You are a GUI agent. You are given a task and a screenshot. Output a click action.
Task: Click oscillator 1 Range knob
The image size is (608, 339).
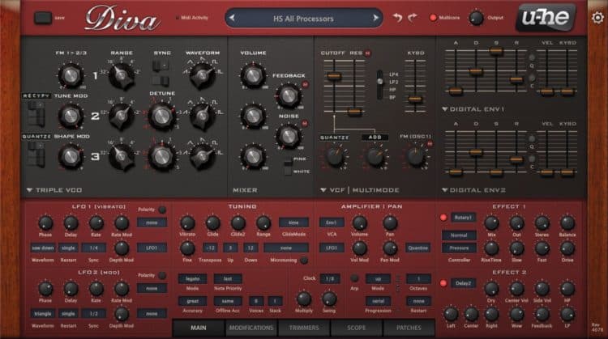tap(122, 75)
